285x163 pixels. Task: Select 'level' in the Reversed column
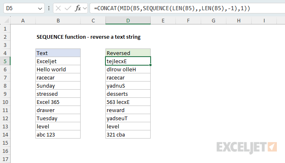128,126
